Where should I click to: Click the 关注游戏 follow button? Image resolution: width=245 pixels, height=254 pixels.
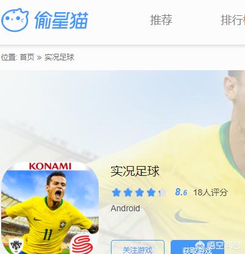click(x=138, y=247)
